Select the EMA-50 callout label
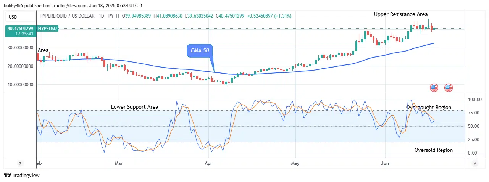 click(200, 50)
